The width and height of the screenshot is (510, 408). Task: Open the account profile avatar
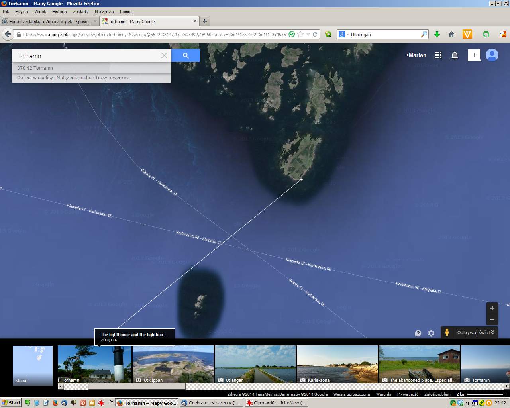(492, 55)
